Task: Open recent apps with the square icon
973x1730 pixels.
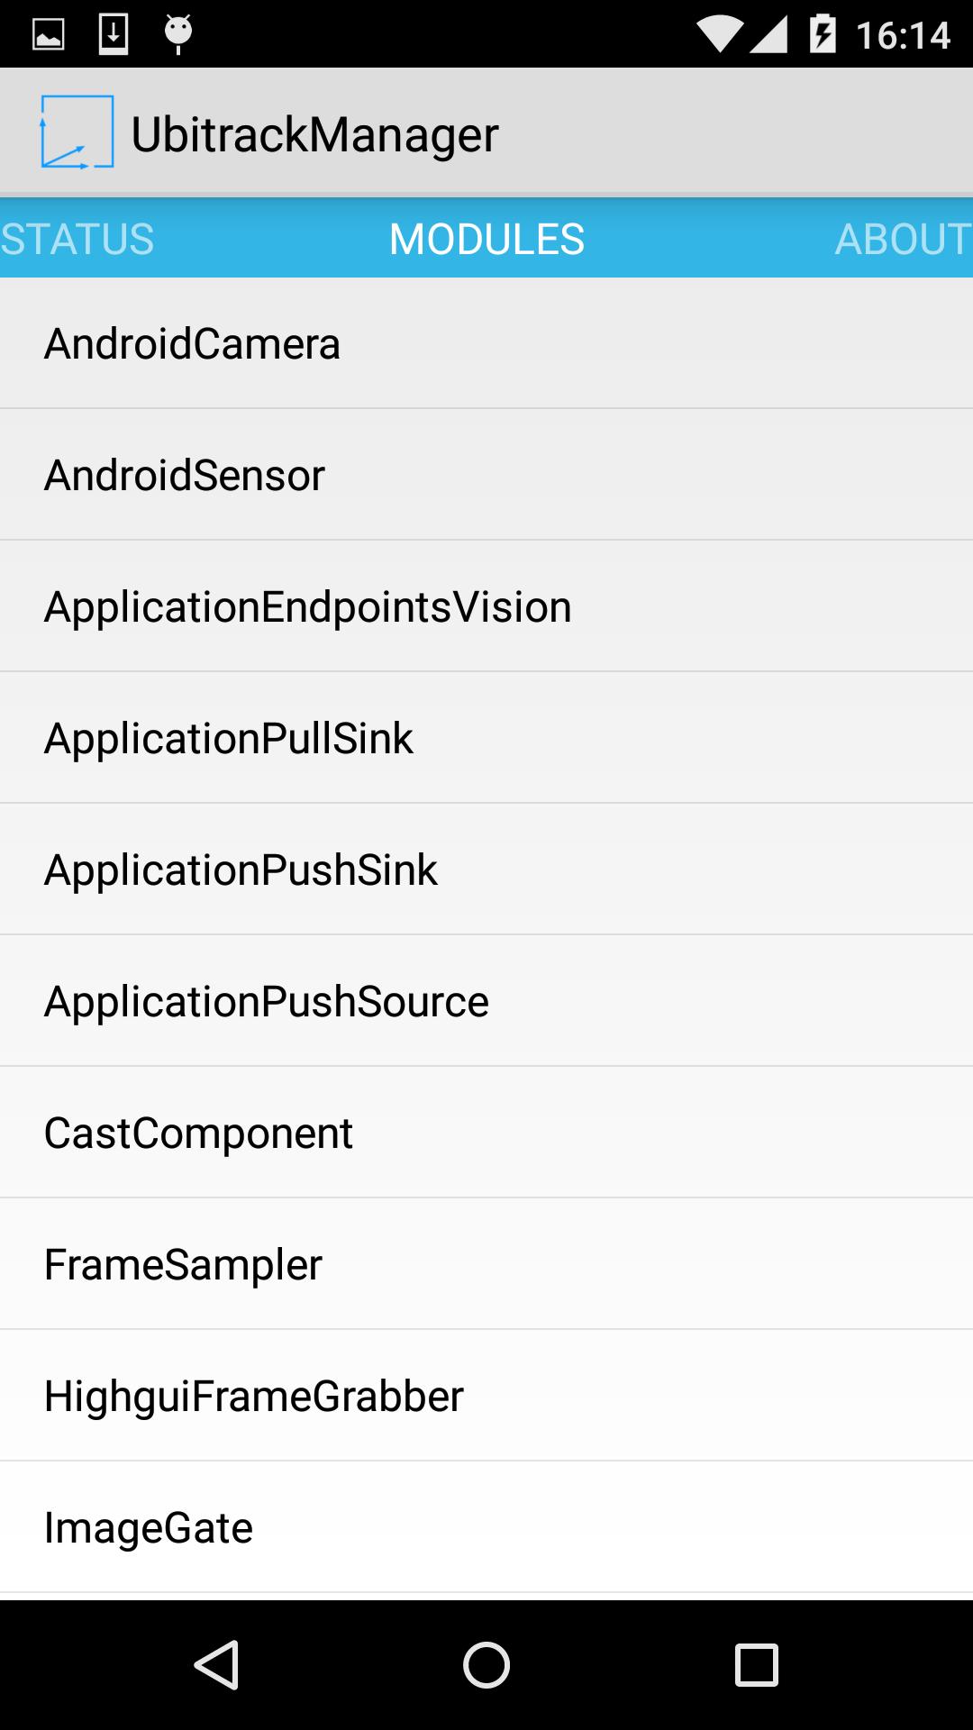Action: click(757, 1664)
